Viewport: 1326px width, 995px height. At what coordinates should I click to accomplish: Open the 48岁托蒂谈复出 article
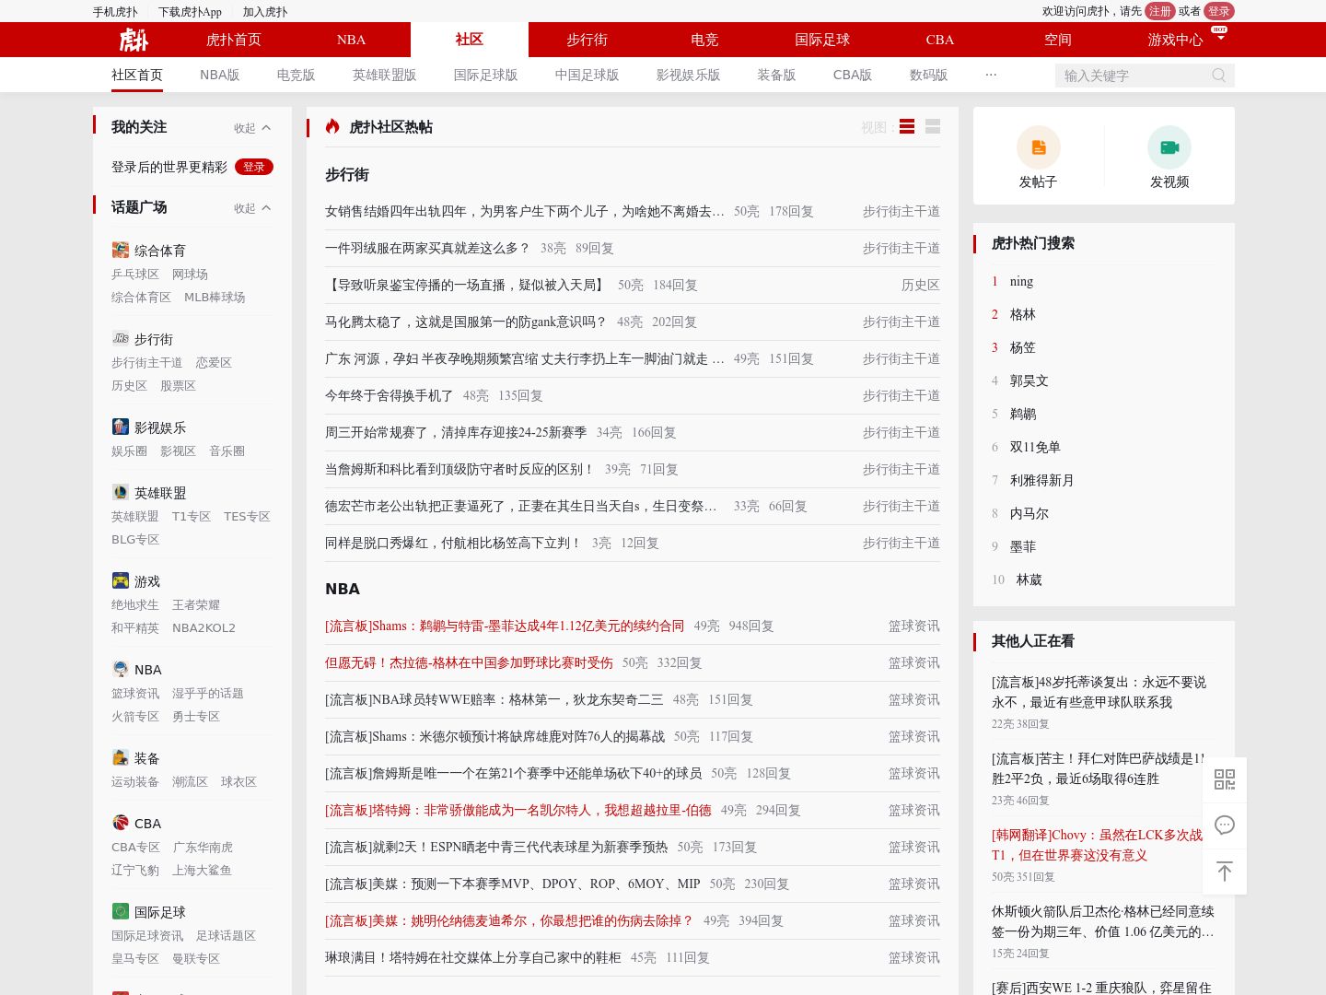(1099, 692)
